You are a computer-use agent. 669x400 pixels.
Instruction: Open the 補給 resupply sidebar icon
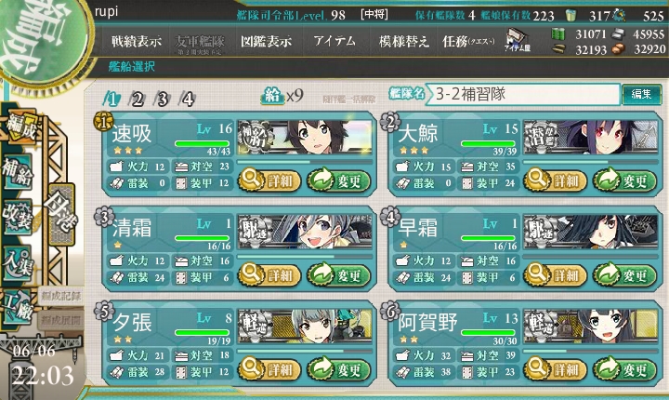(x=17, y=172)
